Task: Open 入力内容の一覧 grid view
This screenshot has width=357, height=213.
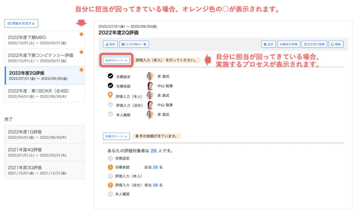Action: click(x=134, y=44)
